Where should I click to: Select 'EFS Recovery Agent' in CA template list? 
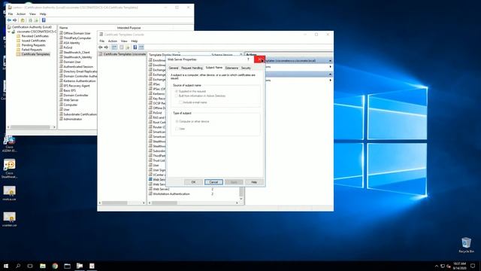pyautogui.click(x=77, y=86)
